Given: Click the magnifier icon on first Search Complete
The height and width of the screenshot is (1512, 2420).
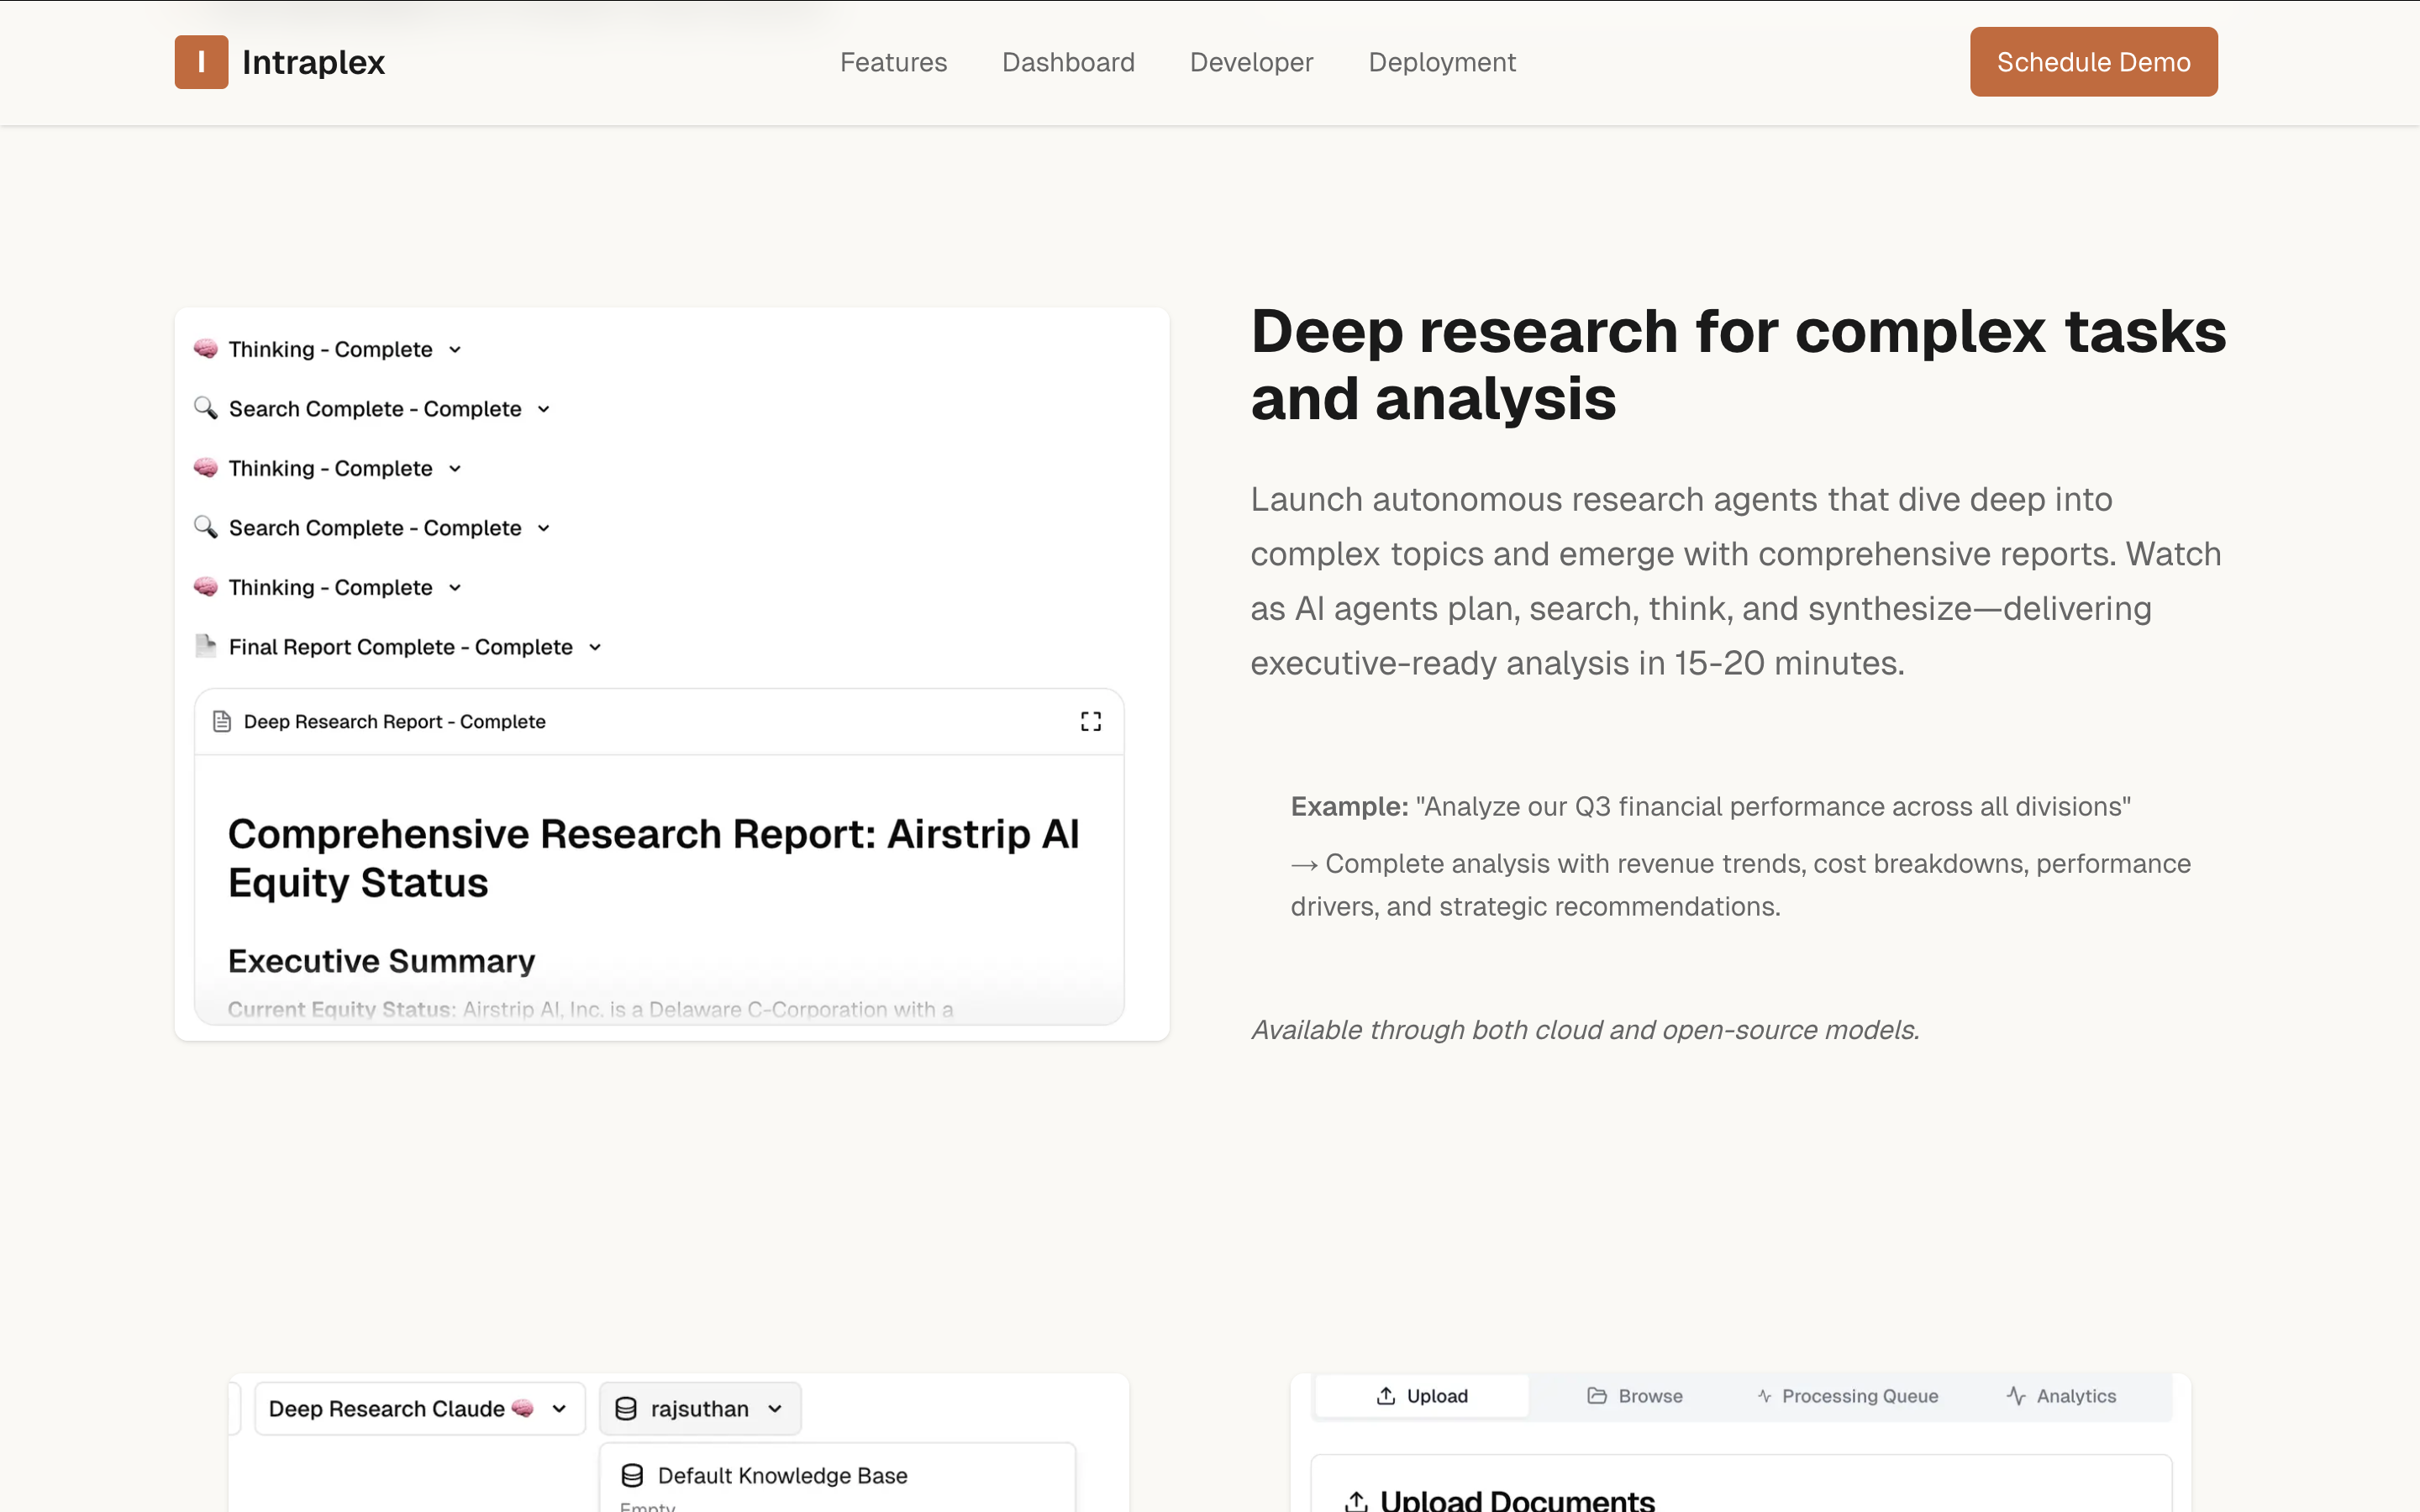Looking at the screenshot, I should point(206,408).
